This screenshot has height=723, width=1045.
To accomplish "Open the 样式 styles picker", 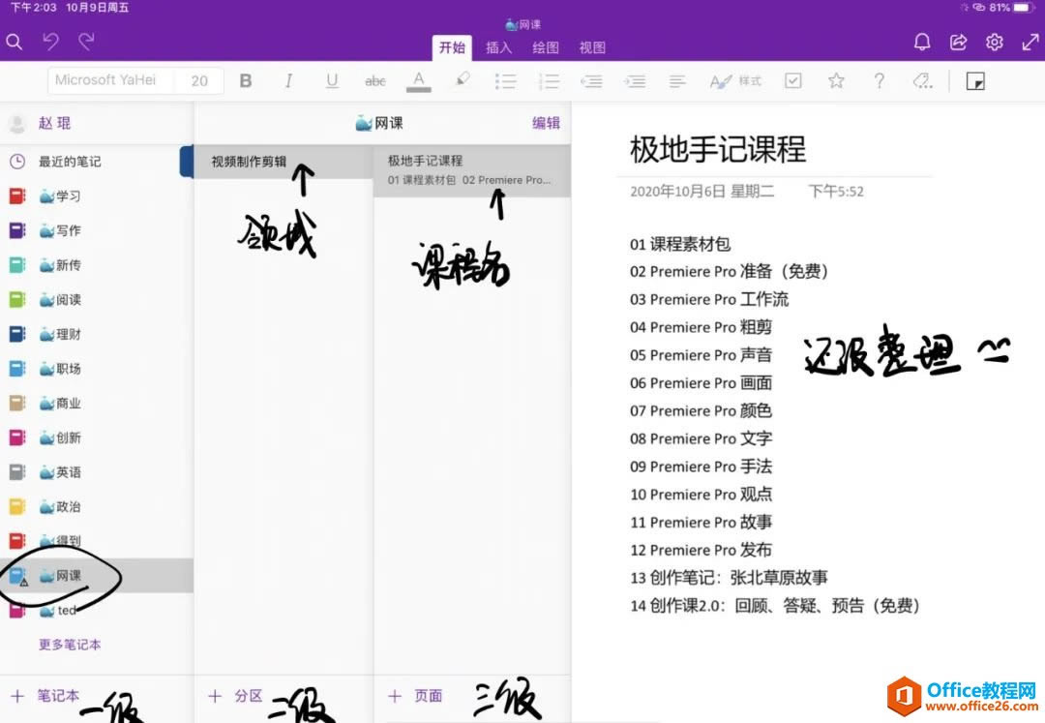I will (x=736, y=81).
